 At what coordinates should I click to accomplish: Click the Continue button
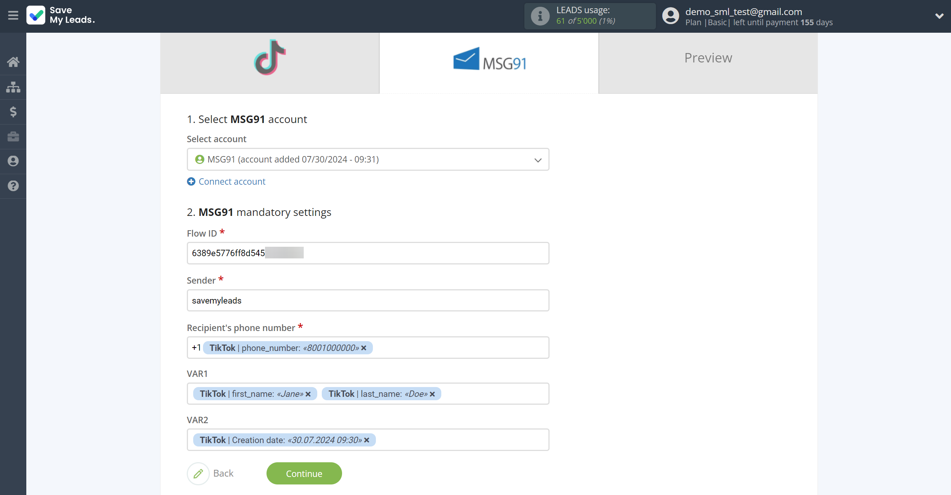coord(304,474)
